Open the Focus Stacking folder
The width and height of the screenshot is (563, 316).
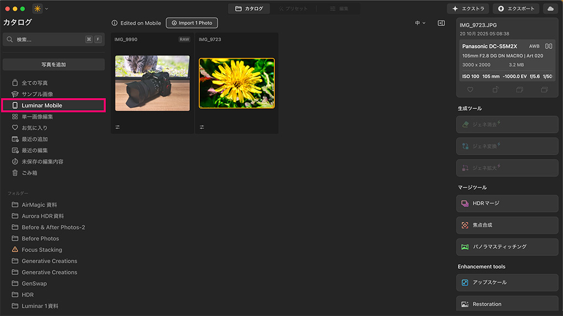tap(41, 250)
